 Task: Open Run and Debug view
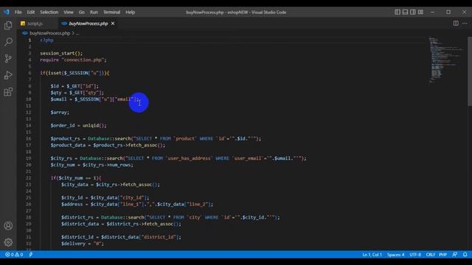(8, 75)
